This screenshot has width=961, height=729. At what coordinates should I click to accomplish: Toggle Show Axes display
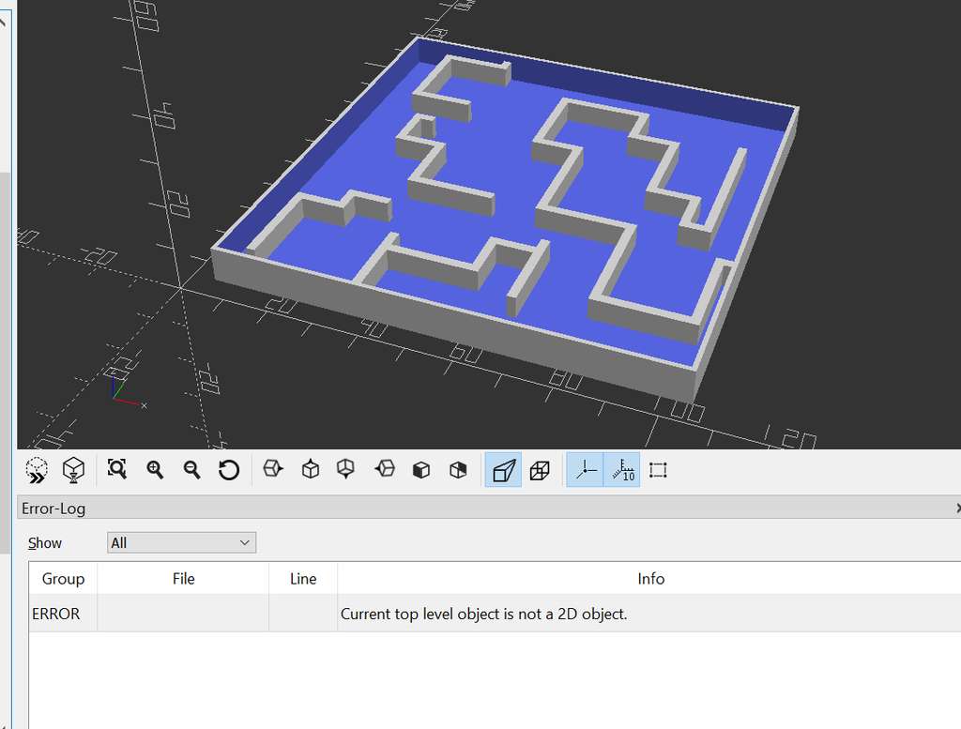[586, 470]
